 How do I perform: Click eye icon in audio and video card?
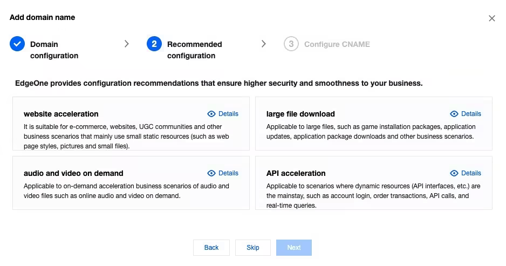[211, 173]
